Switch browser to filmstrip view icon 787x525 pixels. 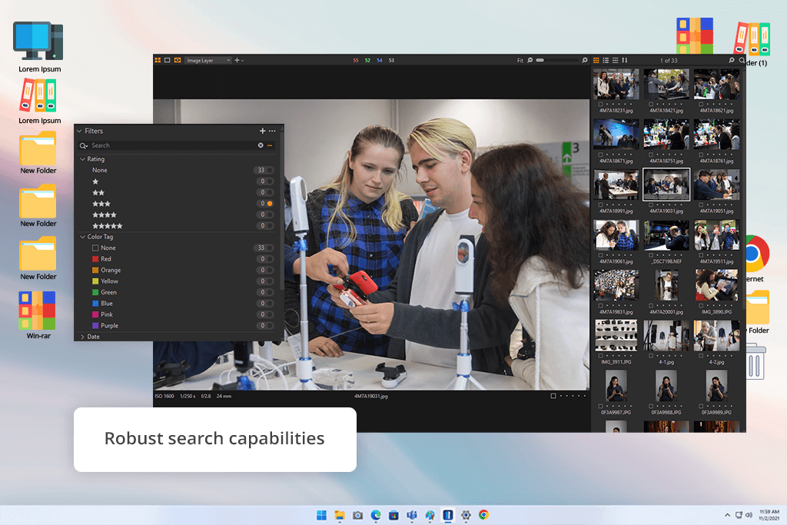pyautogui.click(x=616, y=60)
